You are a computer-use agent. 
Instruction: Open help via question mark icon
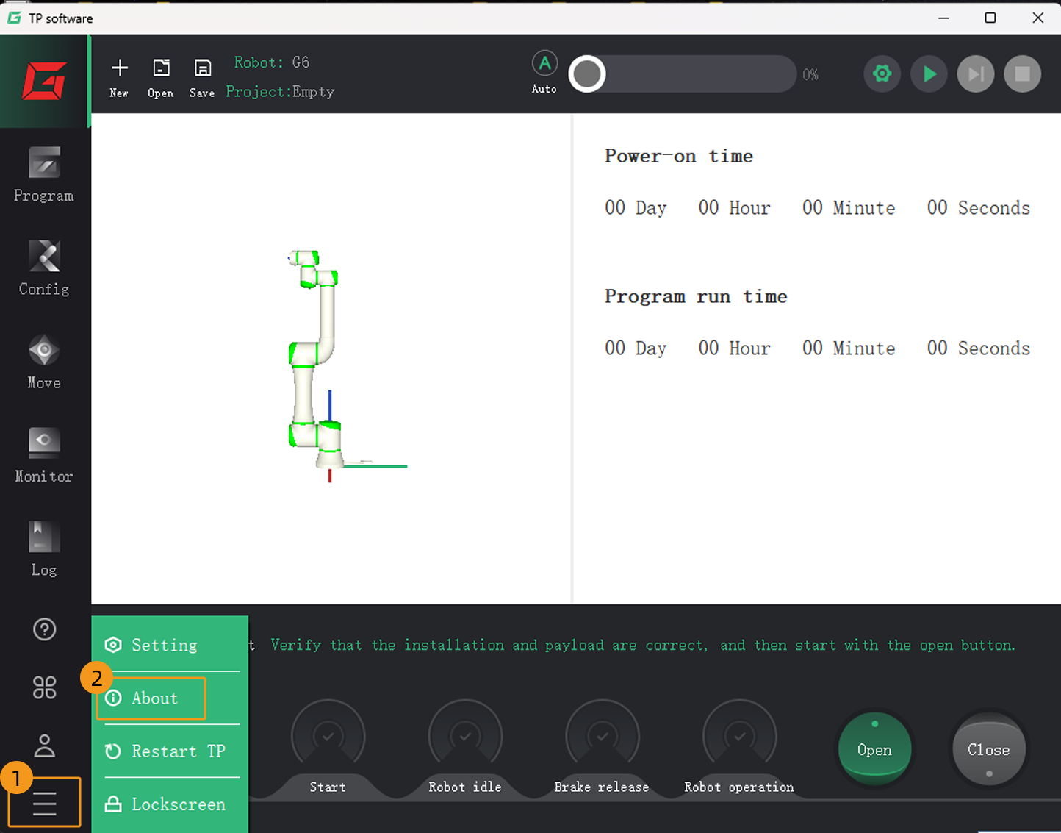[45, 629]
